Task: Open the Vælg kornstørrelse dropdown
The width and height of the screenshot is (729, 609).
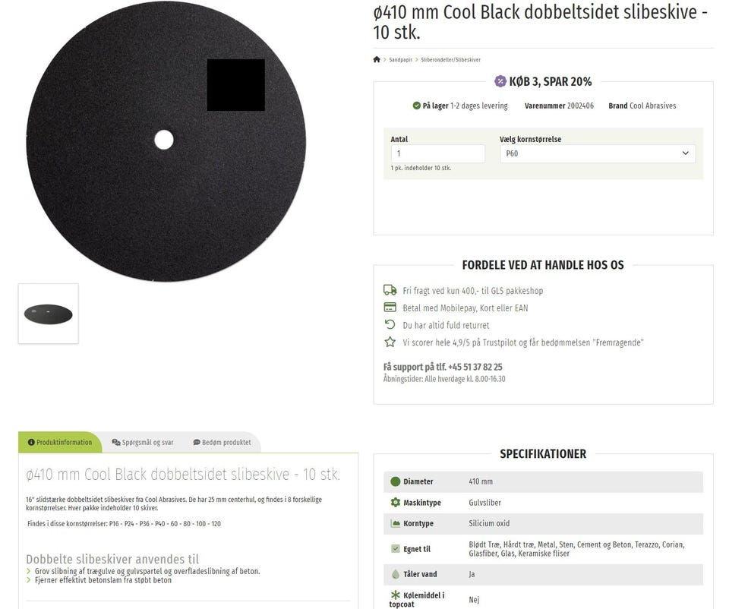Action: point(598,153)
